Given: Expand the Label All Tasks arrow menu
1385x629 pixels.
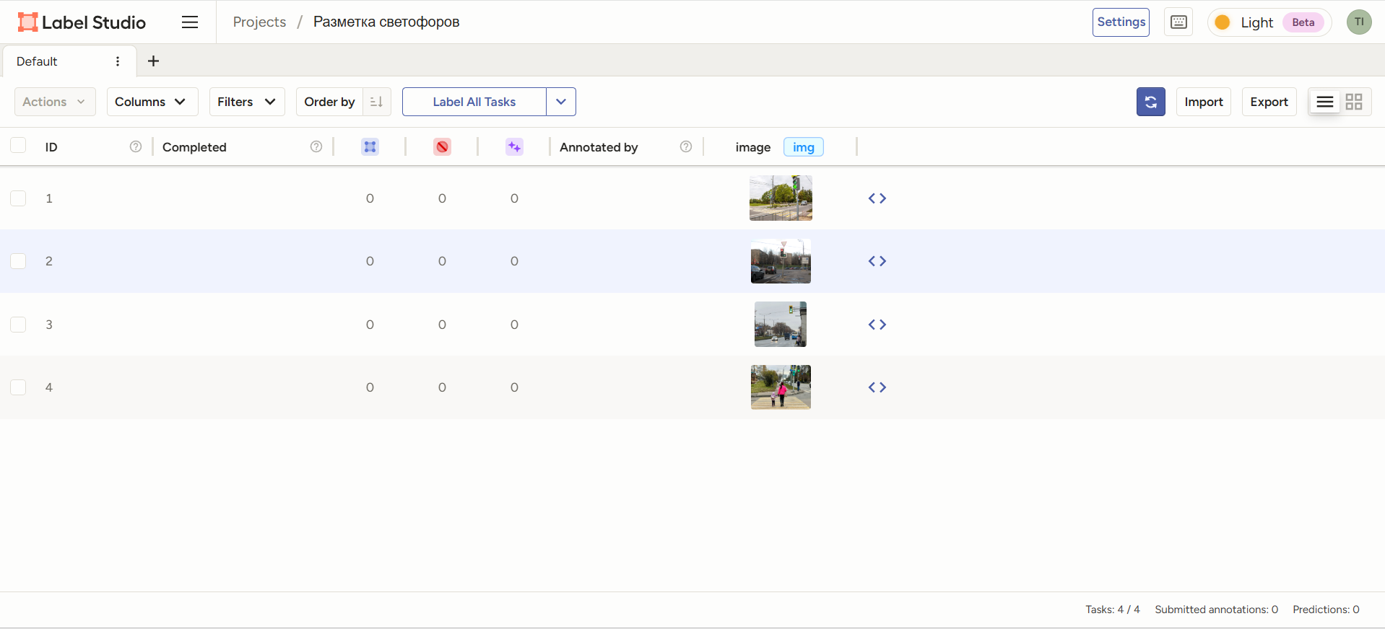Looking at the screenshot, I should pos(561,102).
